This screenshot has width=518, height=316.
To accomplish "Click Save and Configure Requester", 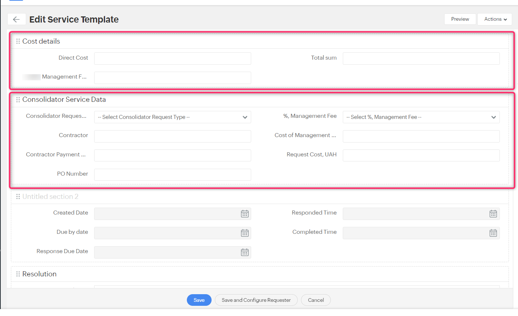I will pos(256,300).
